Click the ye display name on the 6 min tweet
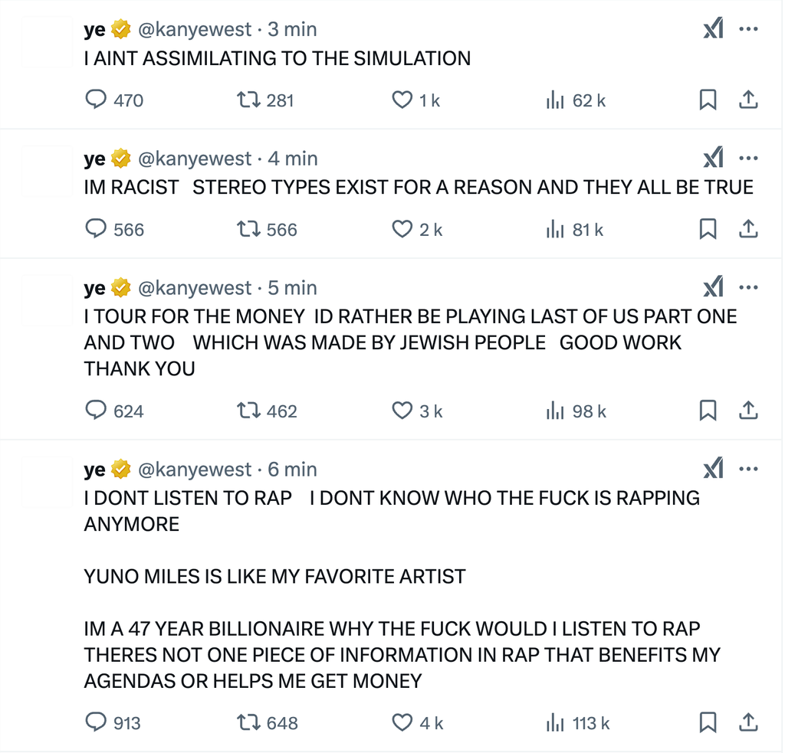Viewport: 785px width, 753px height. pos(94,470)
